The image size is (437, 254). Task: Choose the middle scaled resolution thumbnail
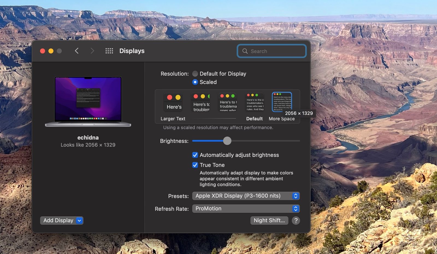click(228, 102)
